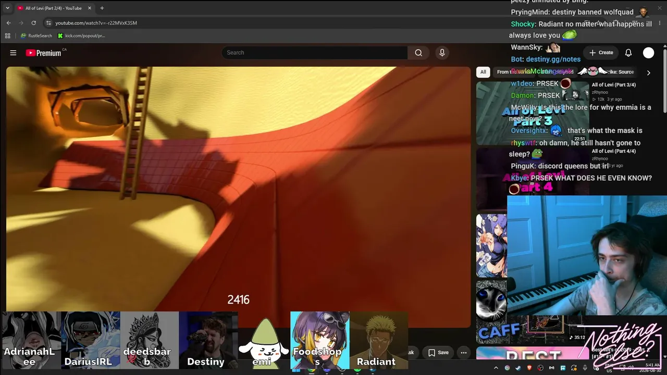667x375 pixels.
Task: Click chat username Oversightx
Action: (x=529, y=131)
